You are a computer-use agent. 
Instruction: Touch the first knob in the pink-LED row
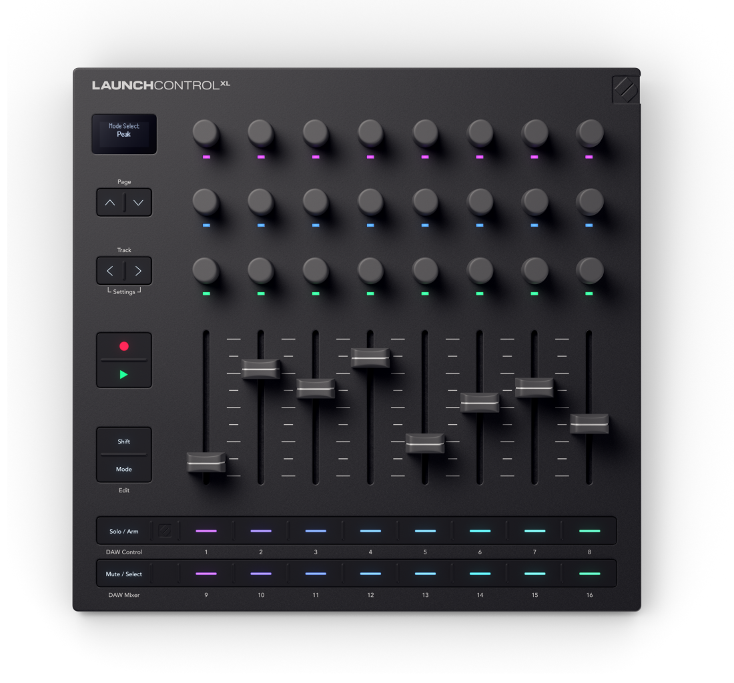pos(206,133)
